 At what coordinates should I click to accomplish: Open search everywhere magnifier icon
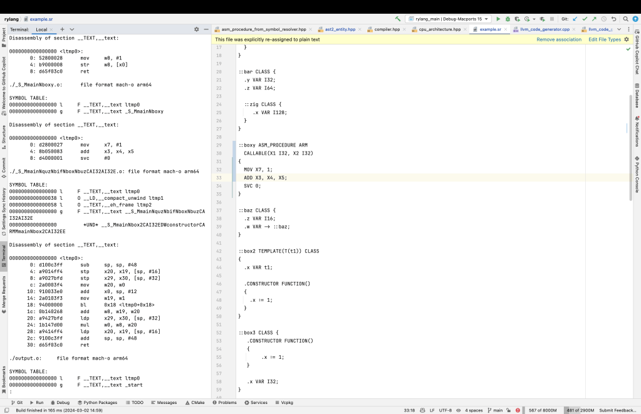click(625, 19)
